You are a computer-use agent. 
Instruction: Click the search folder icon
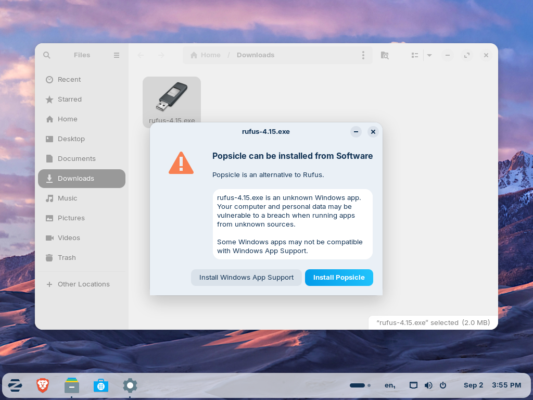click(385, 55)
